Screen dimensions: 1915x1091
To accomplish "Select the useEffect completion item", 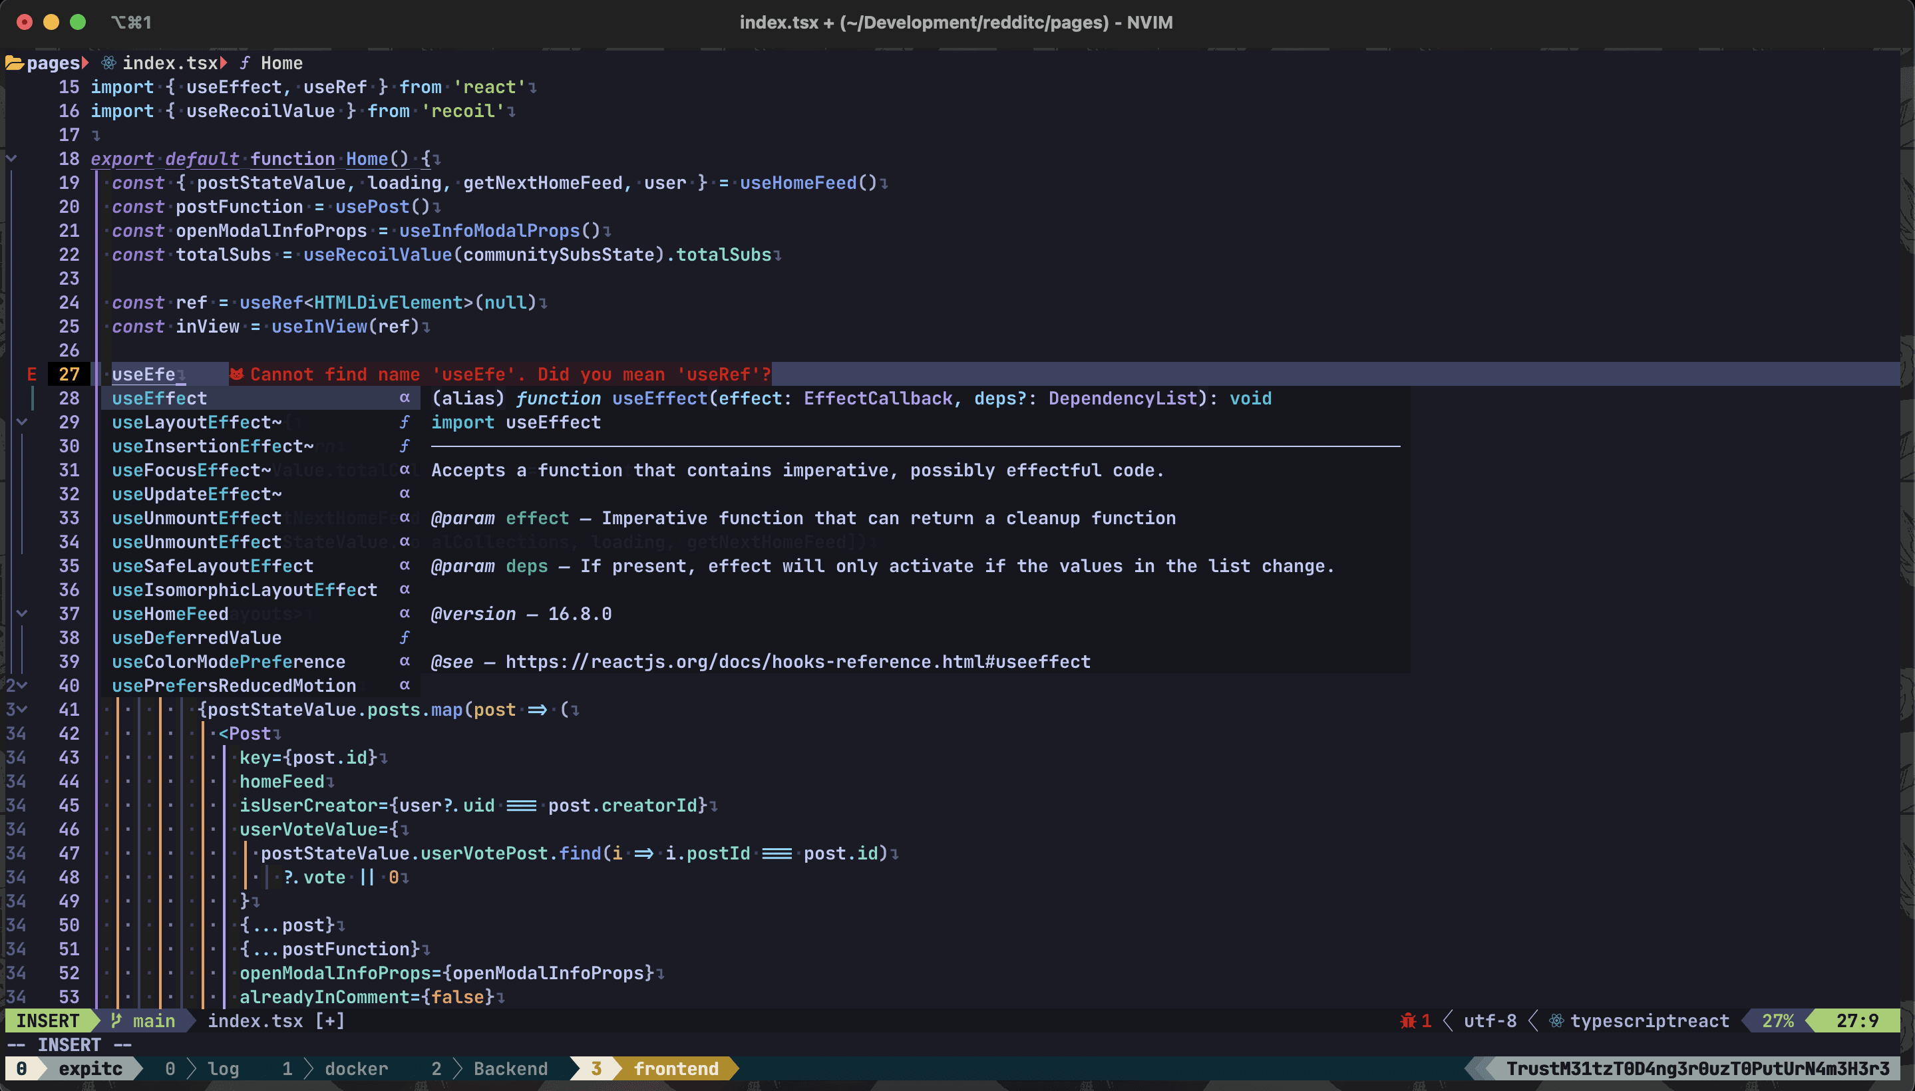I will click(x=260, y=398).
